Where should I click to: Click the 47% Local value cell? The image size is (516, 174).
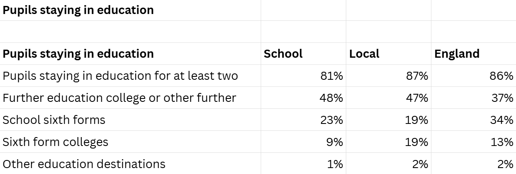coord(416,98)
